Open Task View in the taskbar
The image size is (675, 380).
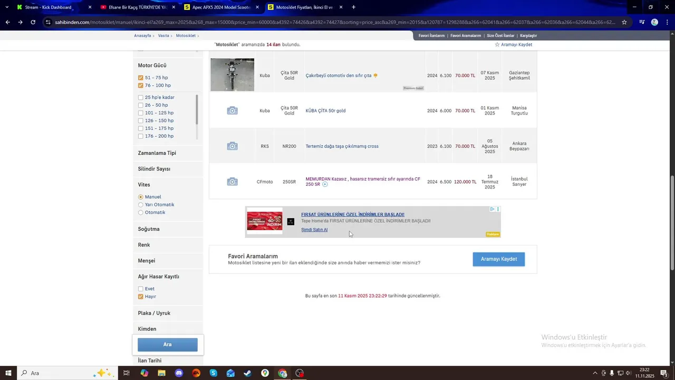(x=127, y=373)
